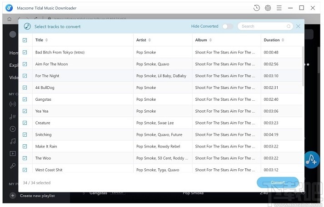Uncheck Make It Rain checkbox
This screenshot has height=207, width=324.
25,146
